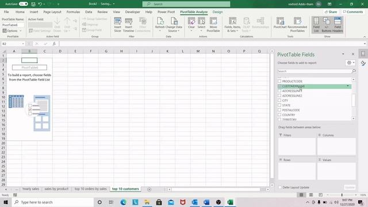Check the ADDRESSLINE2 field
The height and width of the screenshot is (207, 368).
pos(279,95)
